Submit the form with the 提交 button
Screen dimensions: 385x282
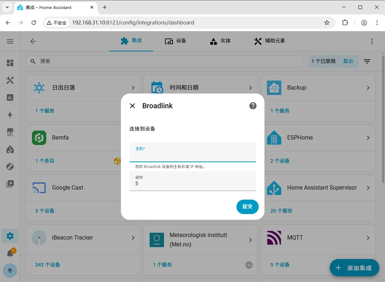(247, 206)
